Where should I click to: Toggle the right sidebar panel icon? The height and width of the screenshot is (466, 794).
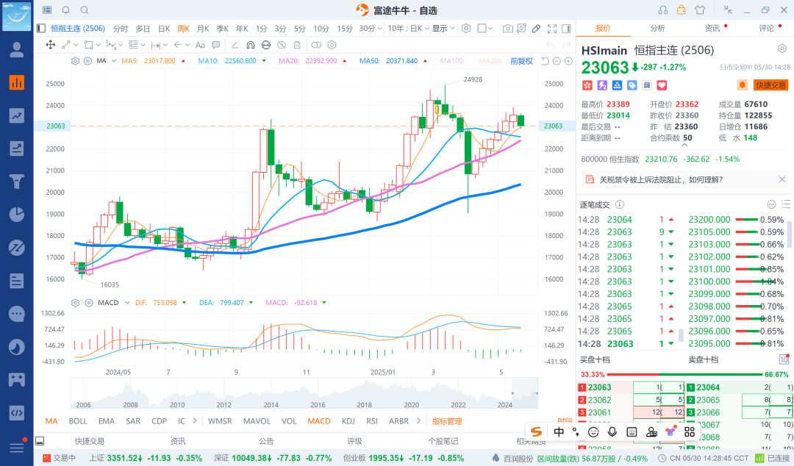(x=567, y=29)
